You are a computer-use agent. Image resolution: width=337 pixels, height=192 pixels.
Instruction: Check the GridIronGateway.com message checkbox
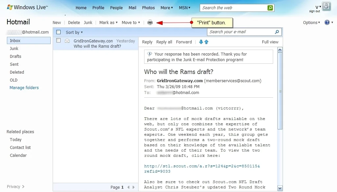point(59,40)
